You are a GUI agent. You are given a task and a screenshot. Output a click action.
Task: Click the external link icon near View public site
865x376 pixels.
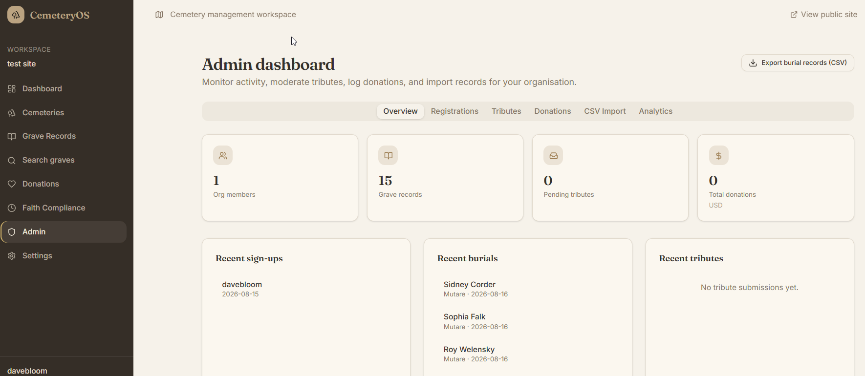[794, 15]
